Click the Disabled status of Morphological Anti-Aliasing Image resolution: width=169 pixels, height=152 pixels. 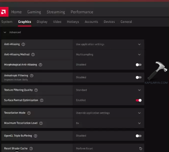point(81,64)
